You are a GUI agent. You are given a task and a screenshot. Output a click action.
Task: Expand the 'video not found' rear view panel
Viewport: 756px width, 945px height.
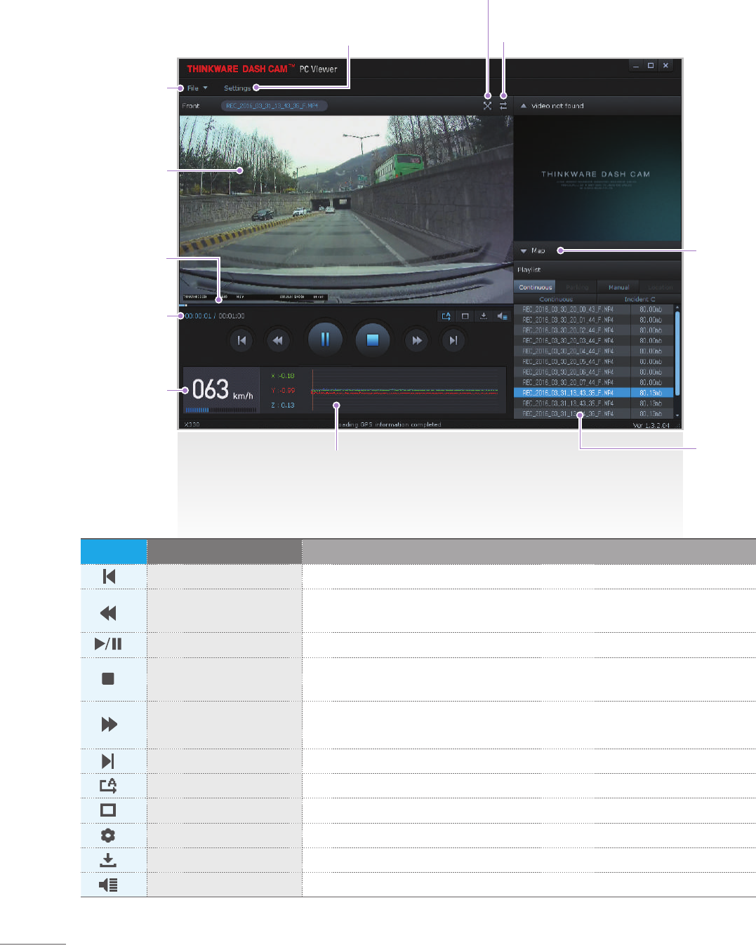pyautogui.click(x=523, y=106)
